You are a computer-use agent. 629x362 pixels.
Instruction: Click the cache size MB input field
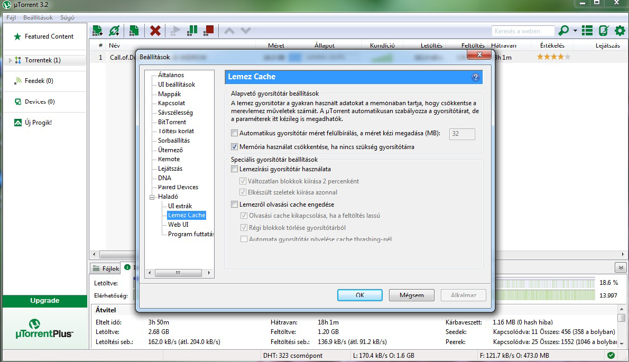pos(462,134)
